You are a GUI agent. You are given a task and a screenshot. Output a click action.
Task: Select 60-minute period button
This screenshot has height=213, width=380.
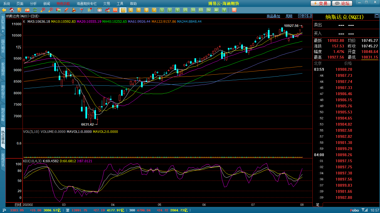click(x=201, y=10)
